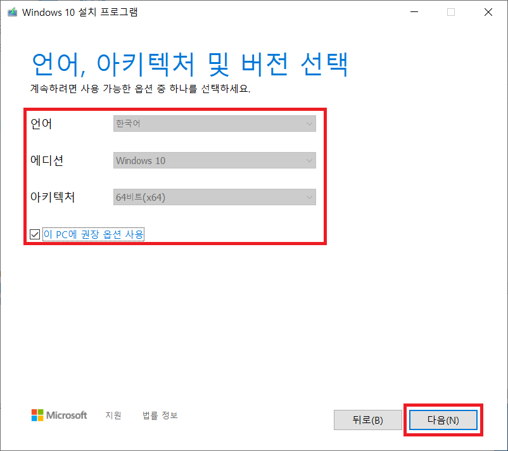Open the 에디션 Windows 10 dropdown
Viewport: 508px width, 451px height.
pos(215,160)
